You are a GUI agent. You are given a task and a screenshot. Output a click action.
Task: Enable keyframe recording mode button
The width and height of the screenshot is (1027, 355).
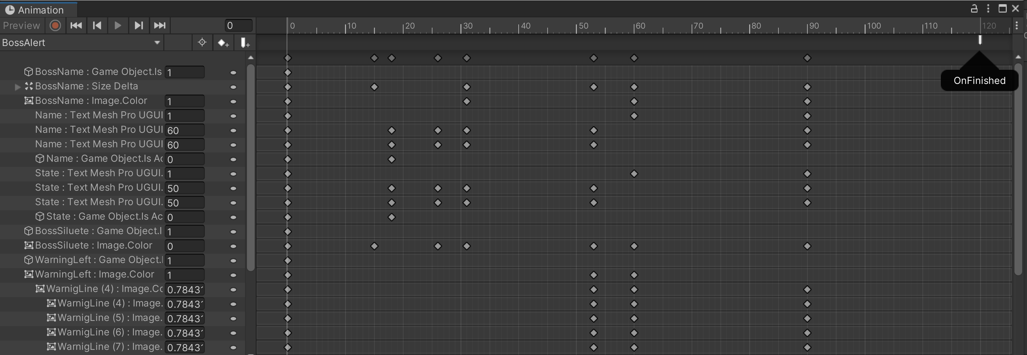click(x=55, y=25)
